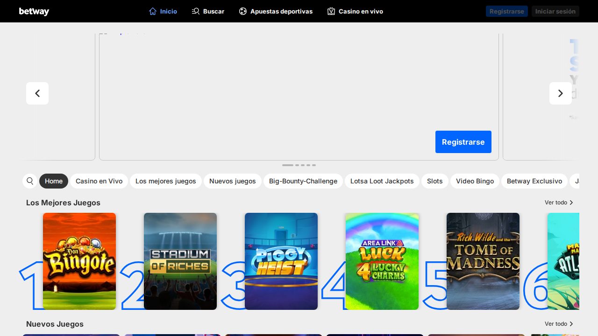Screen dimensions: 598x336
Task: Open Tome of Madness game
Action: pyautogui.click(x=483, y=261)
